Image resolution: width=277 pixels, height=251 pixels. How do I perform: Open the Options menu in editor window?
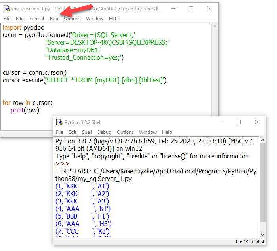tap(72, 19)
